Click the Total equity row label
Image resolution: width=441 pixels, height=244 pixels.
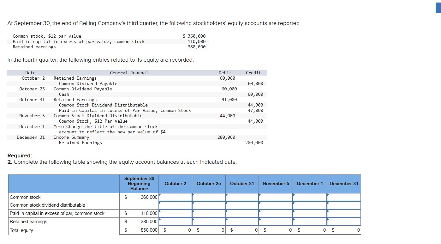pyautogui.click(x=21, y=230)
